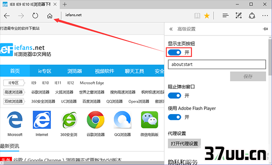Open the UC浏览器 link
This screenshot has height=165, width=272.
click(x=69, y=101)
